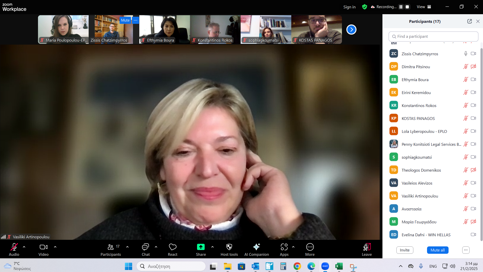The width and height of the screenshot is (483, 272).
Task: Open Host tools shield icon
Action: [x=229, y=247]
